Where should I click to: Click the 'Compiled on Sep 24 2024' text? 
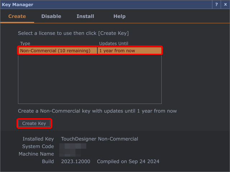pyautogui.click(x=128, y=161)
